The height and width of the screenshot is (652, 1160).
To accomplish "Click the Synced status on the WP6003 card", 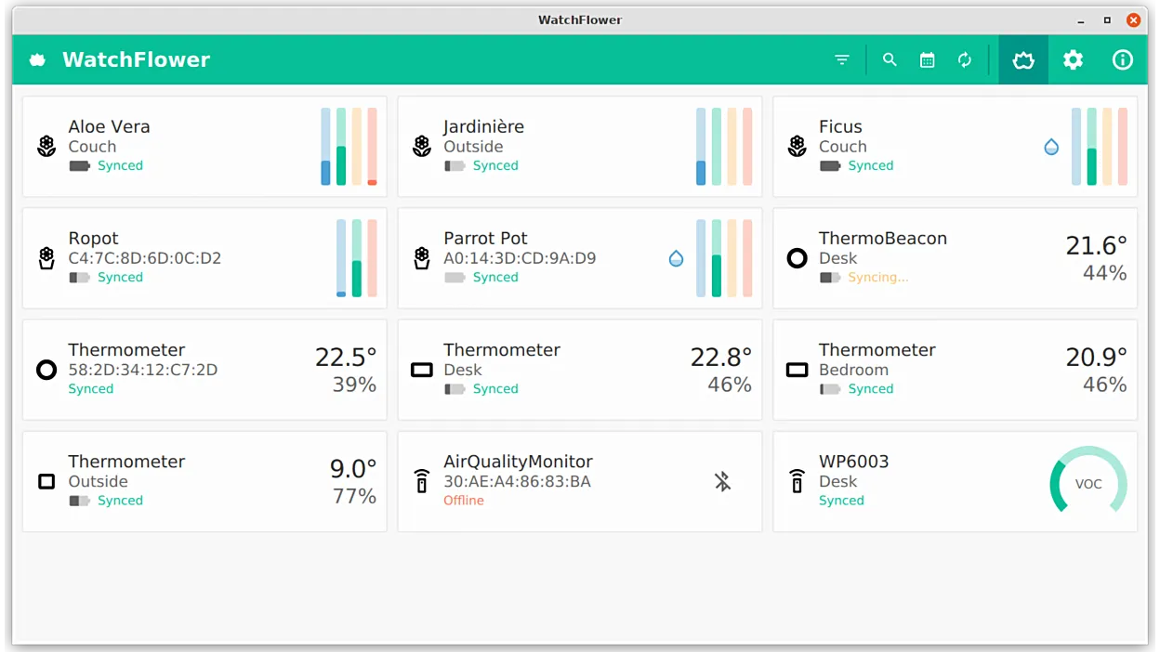I will pos(841,501).
